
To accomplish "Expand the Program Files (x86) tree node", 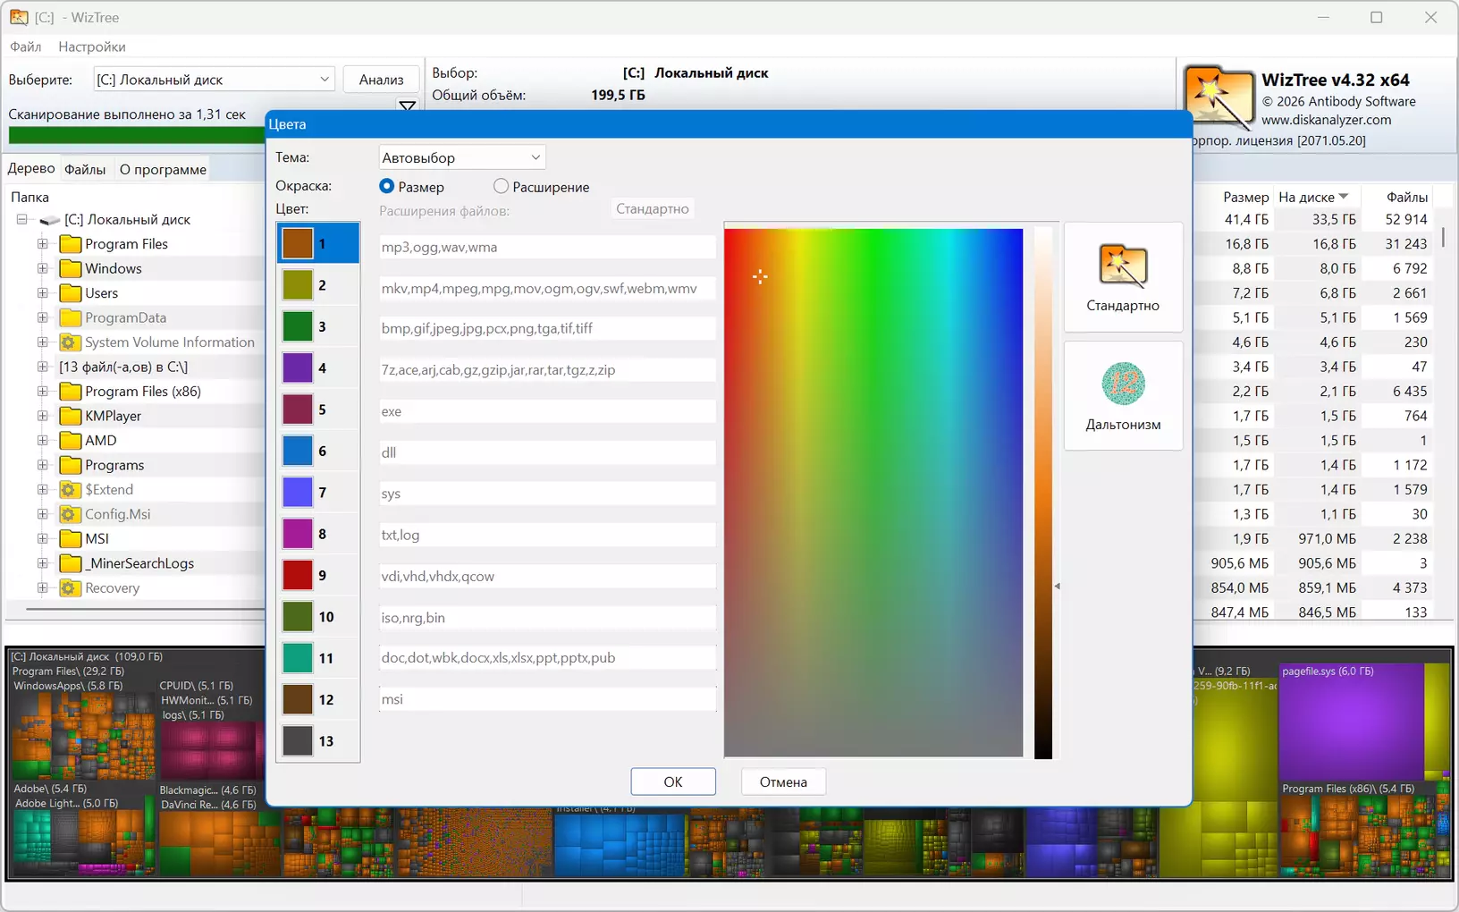I will (42, 392).
